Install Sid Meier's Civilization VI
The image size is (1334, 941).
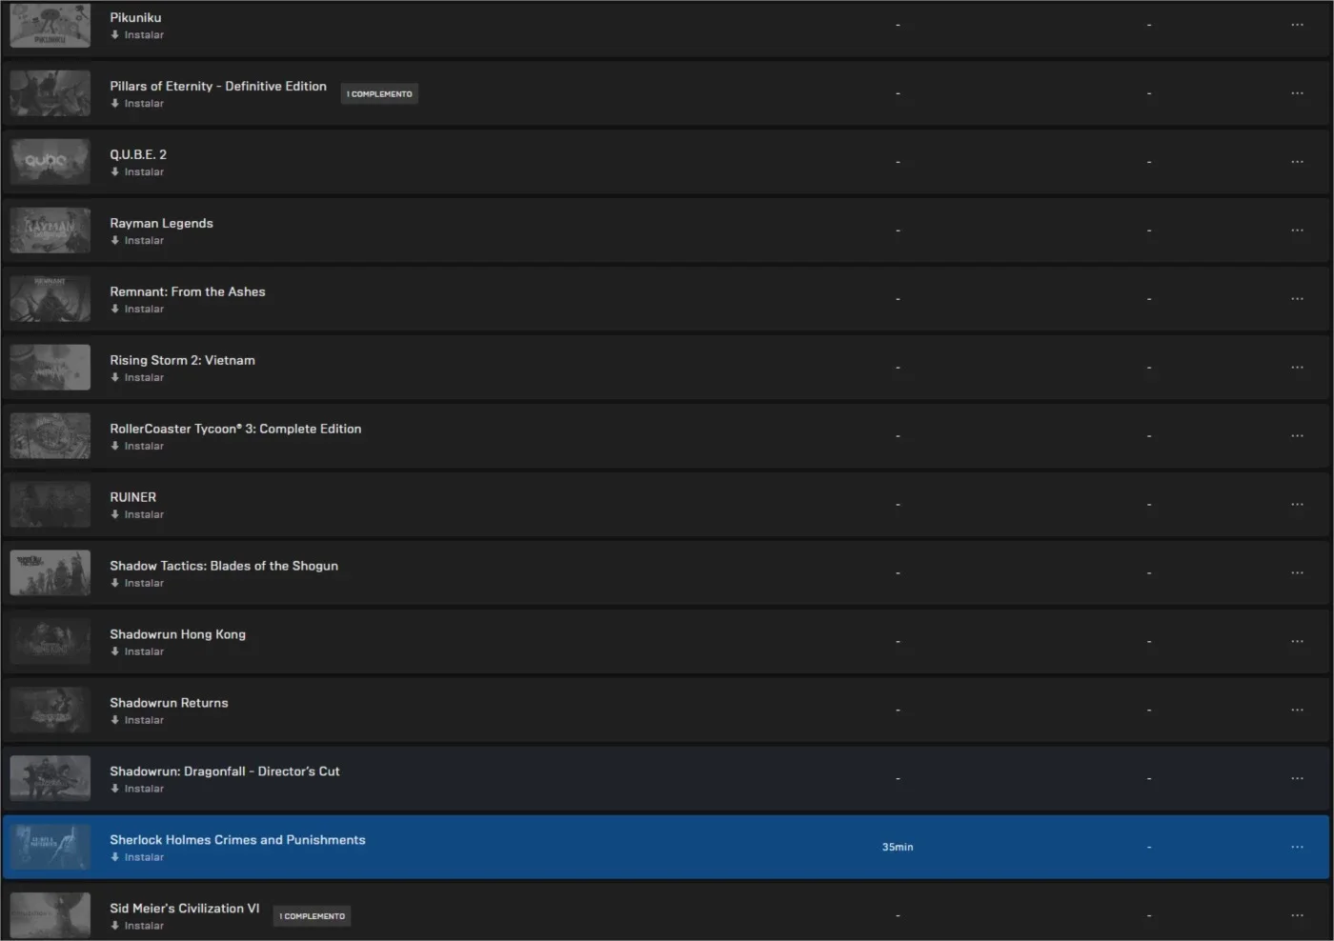coord(137,927)
